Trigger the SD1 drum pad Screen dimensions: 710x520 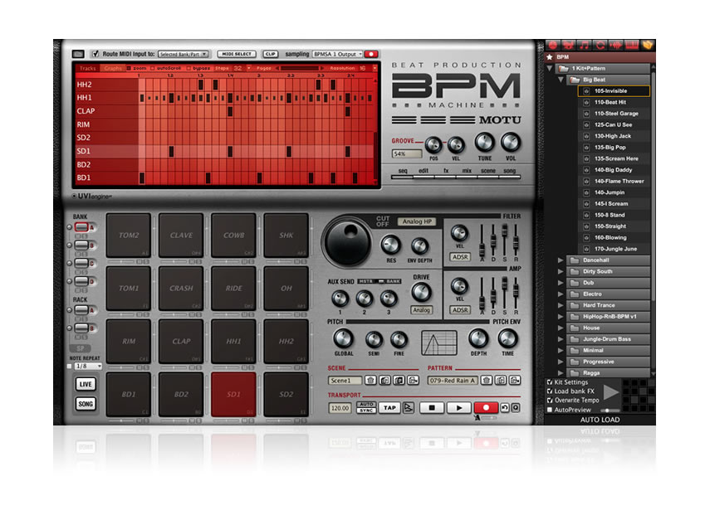(x=234, y=393)
